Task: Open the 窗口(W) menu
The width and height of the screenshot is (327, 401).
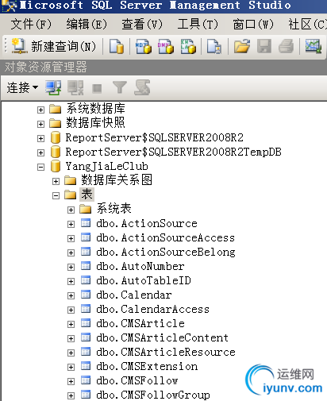Action: point(253,25)
